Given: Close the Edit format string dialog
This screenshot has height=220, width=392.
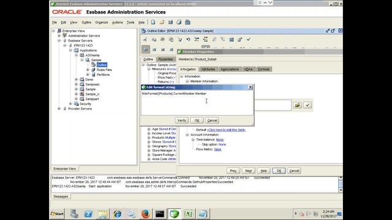Looking at the screenshot, I should (x=251, y=87).
